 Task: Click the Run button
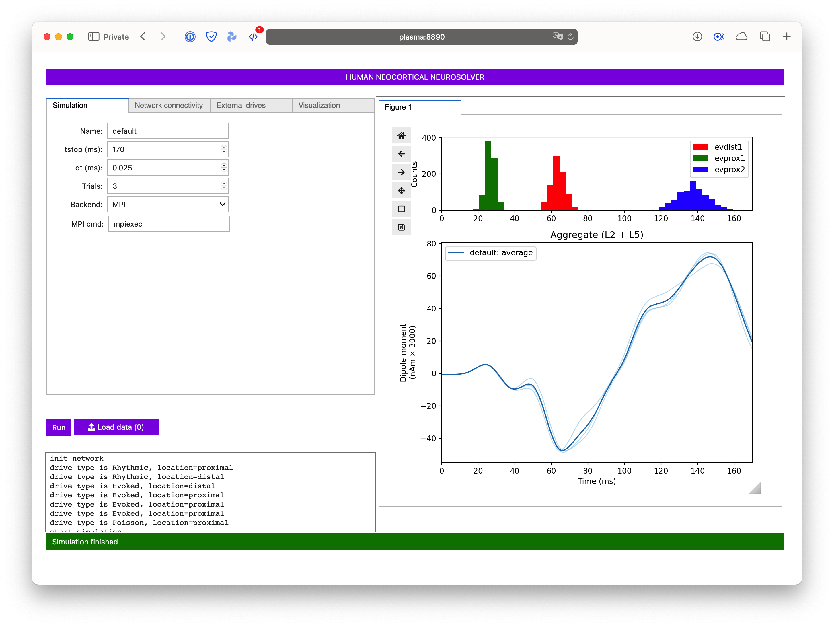point(59,428)
